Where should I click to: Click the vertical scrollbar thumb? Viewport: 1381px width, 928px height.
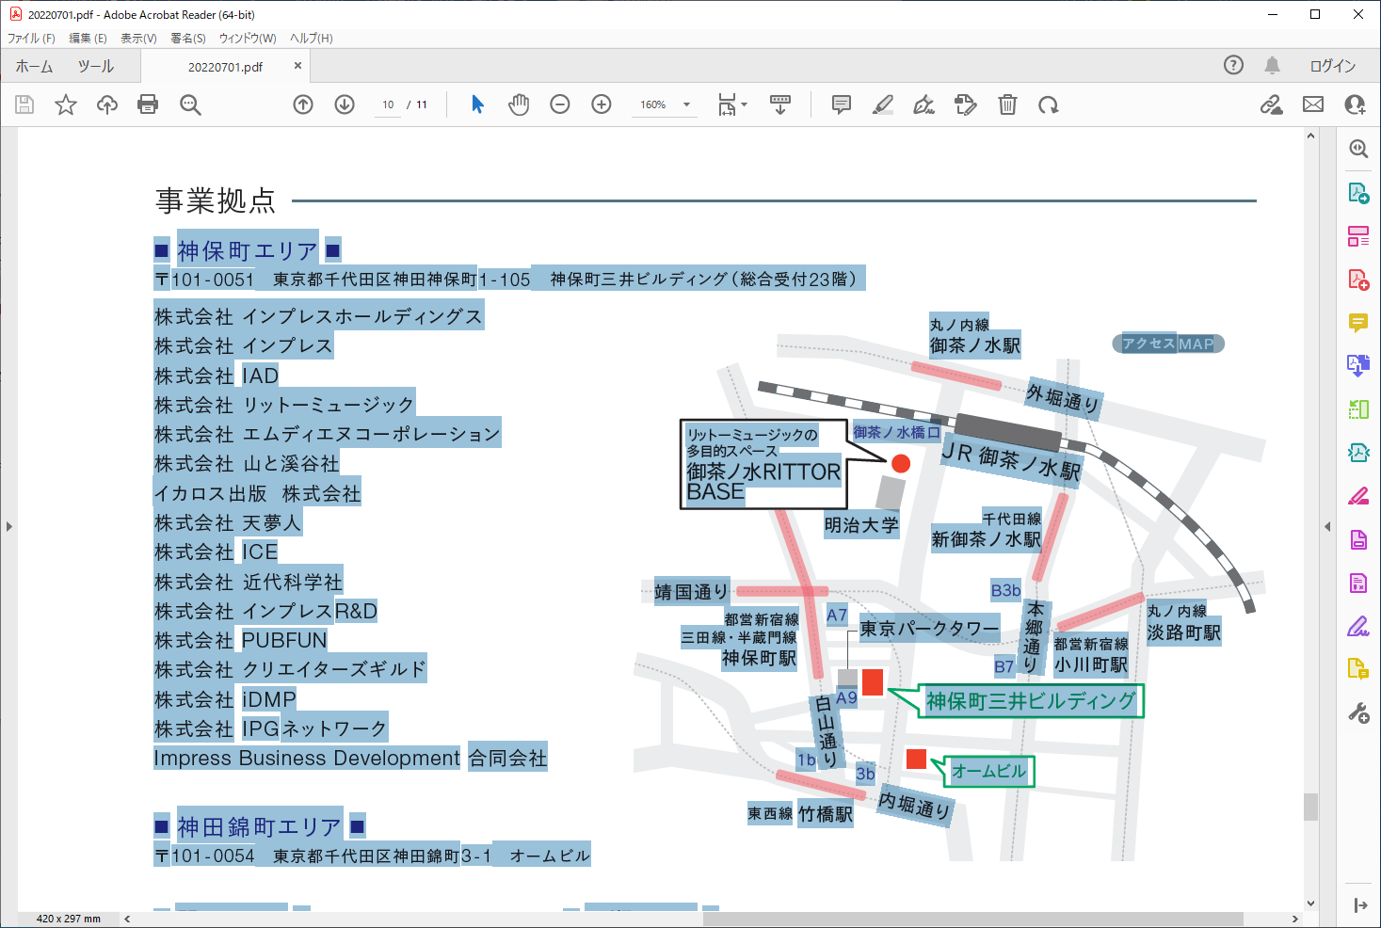[1310, 807]
